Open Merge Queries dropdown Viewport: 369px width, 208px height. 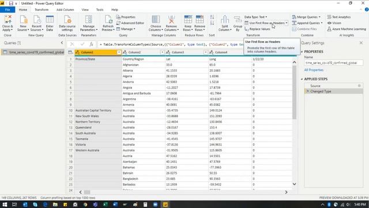tap(306, 17)
